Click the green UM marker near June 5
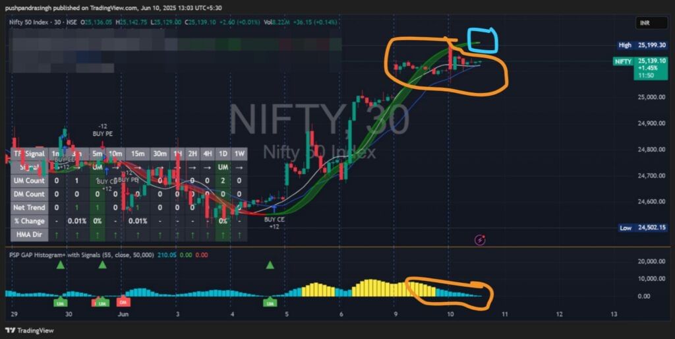 [x=270, y=303]
